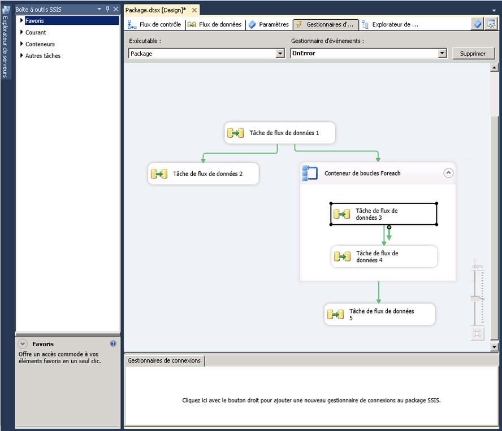Open the variables icon at top right

click(x=478, y=24)
